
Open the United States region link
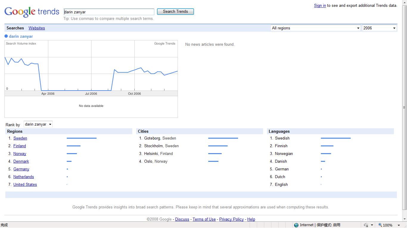point(25,184)
